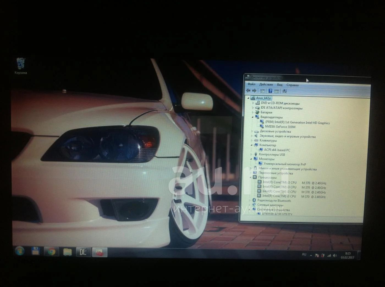Click the DVD drive category icon
Screen dimensions: 385x287
(x=258, y=103)
